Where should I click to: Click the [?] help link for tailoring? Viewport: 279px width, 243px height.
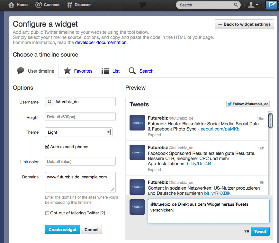pos(103,213)
